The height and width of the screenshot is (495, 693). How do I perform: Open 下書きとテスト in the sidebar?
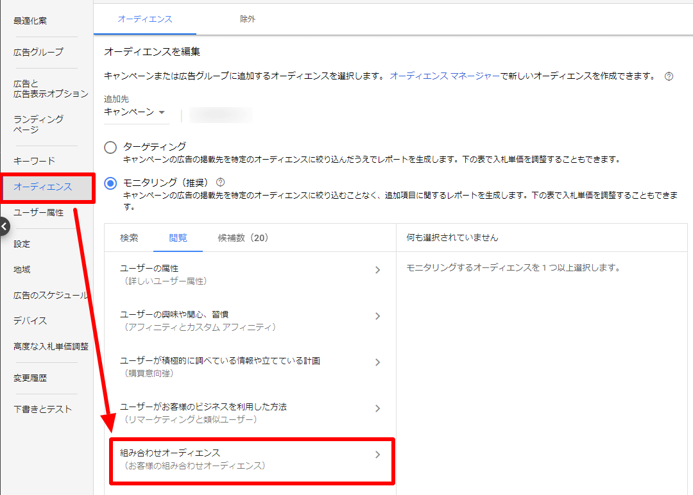(x=42, y=409)
